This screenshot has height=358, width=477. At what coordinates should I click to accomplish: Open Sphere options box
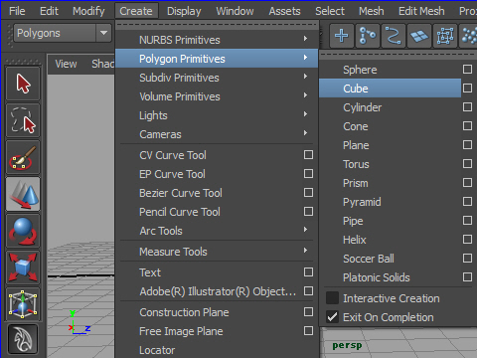467,70
